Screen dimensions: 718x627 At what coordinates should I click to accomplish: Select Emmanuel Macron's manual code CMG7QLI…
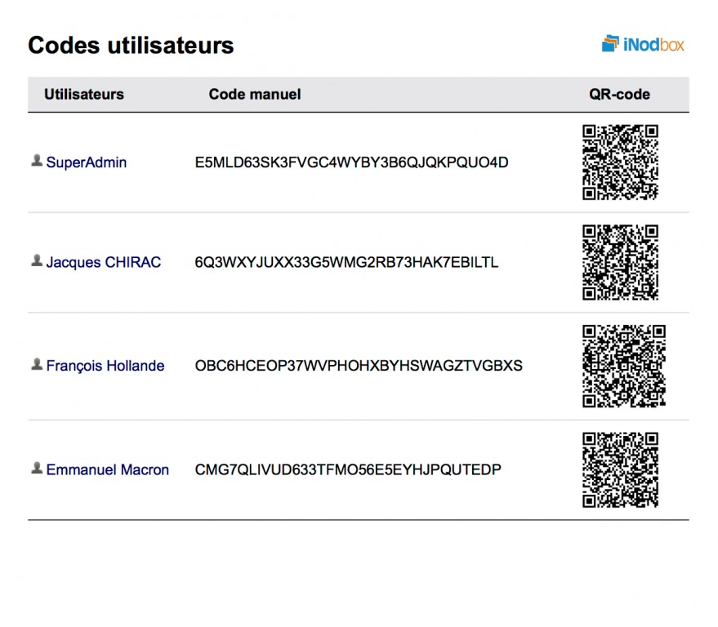tap(348, 469)
